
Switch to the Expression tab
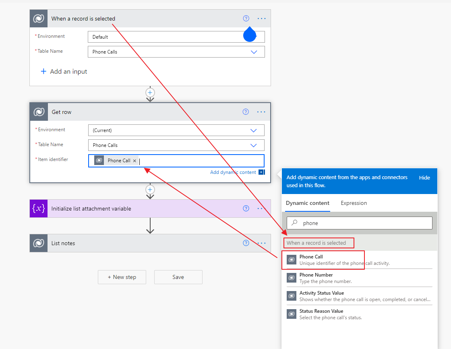click(x=354, y=203)
